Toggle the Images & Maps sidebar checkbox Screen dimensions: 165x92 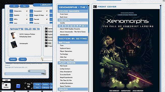[x=47, y=15]
